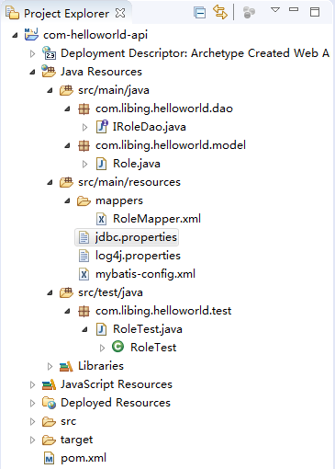
Task: Collapse the src/main/java source folder
Action: 50,90
